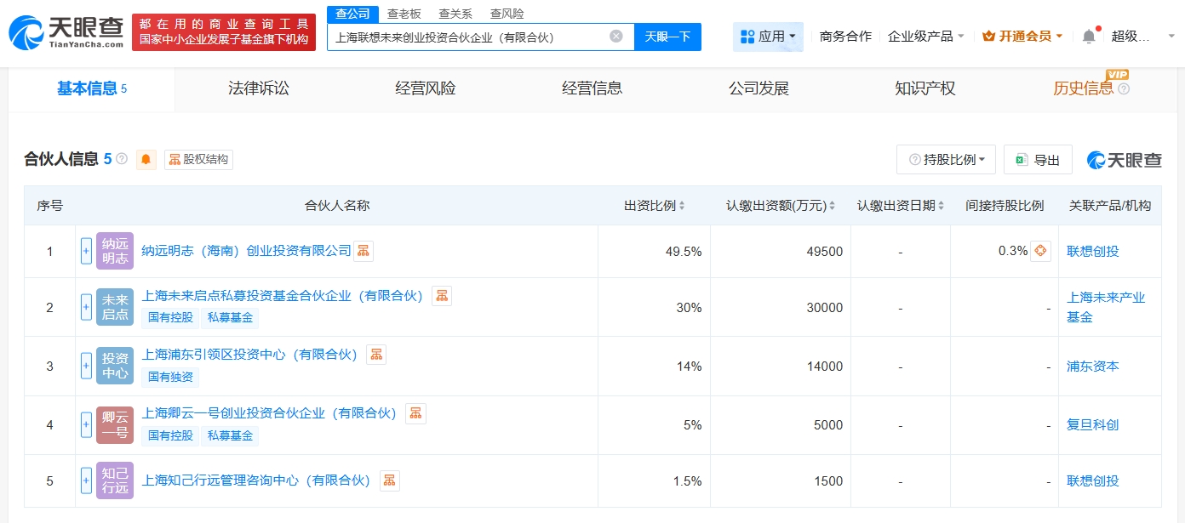Open structure icon beside 上海浦东引领区投资中心
This screenshot has width=1185, height=523.
[x=376, y=355]
